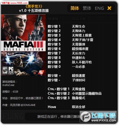The height and width of the screenshot is (125, 119).
Task: Toggle 无限生命 option
Action: click(x=79, y=26)
